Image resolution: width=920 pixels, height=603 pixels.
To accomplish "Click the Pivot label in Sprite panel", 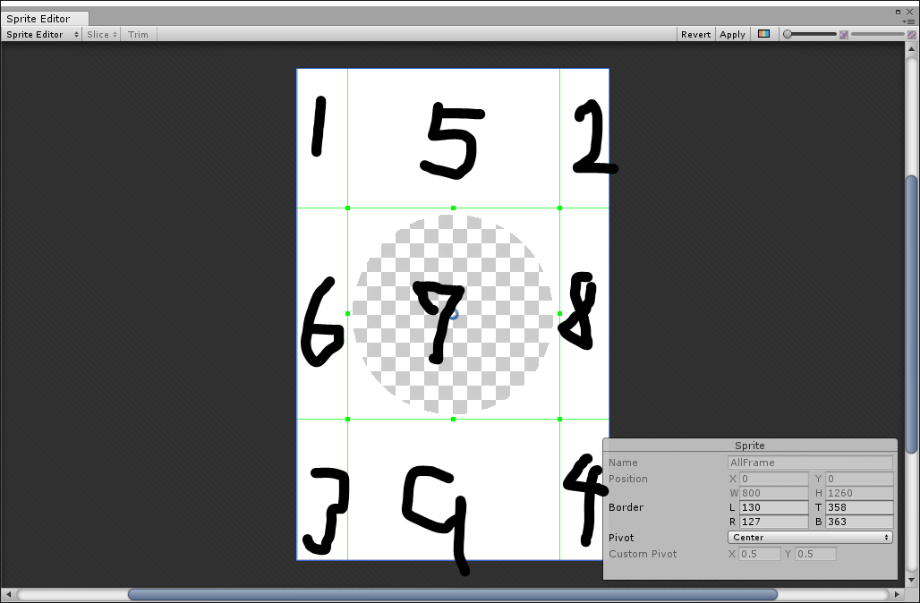I will [x=621, y=538].
